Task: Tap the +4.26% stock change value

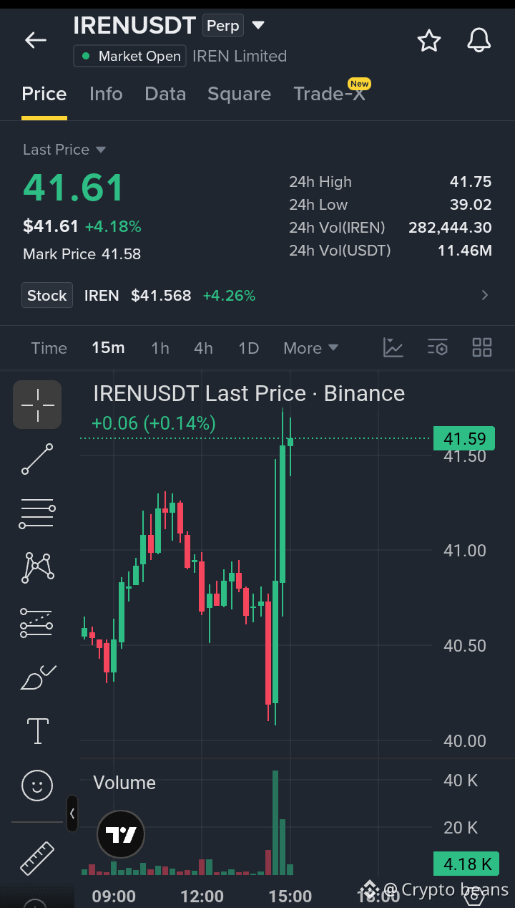Action: (x=229, y=295)
